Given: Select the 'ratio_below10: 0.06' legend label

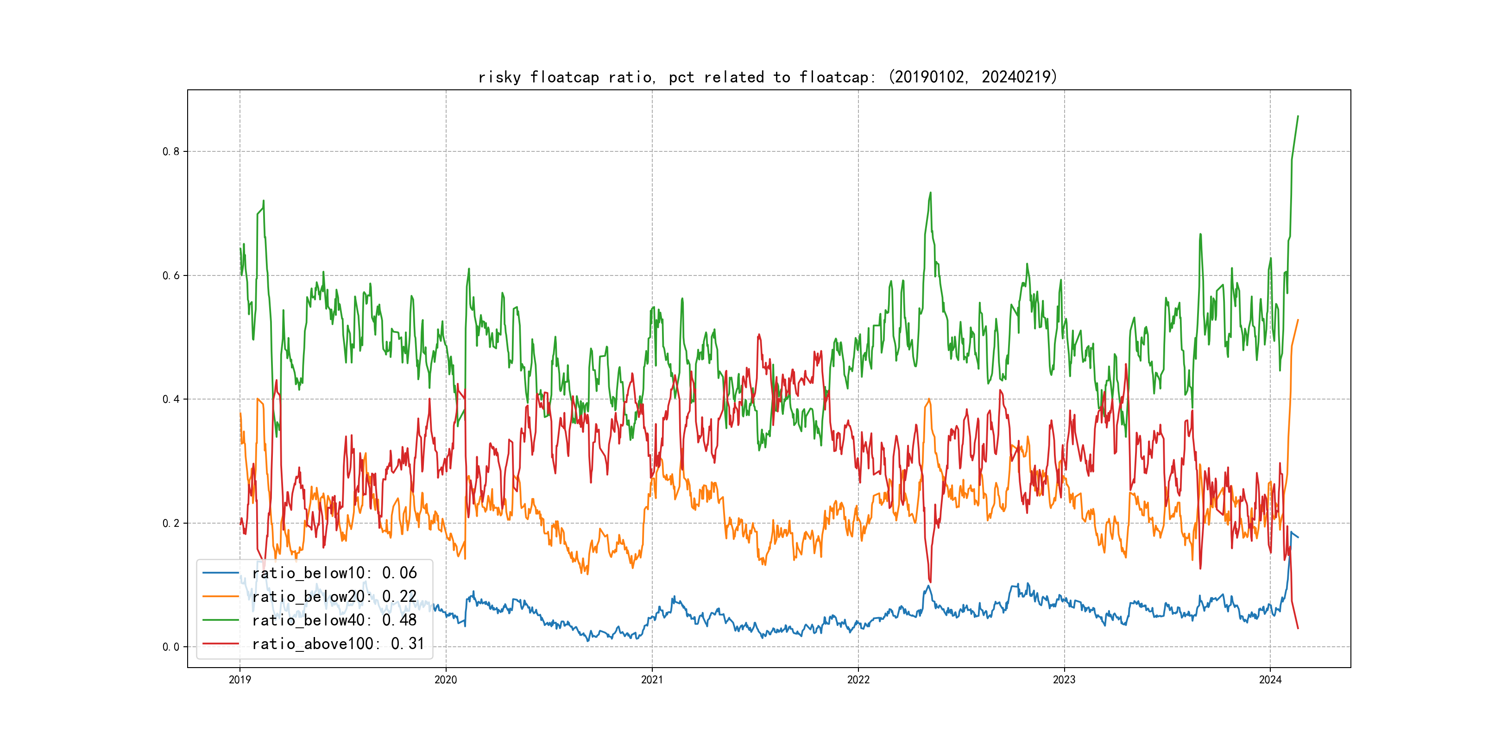Looking at the screenshot, I should point(334,573).
